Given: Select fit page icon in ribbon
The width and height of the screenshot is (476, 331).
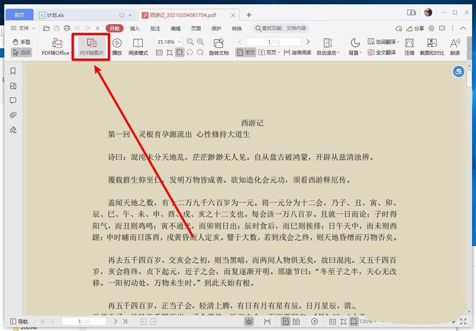Looking at the screenshot, I should click(169, 52).
